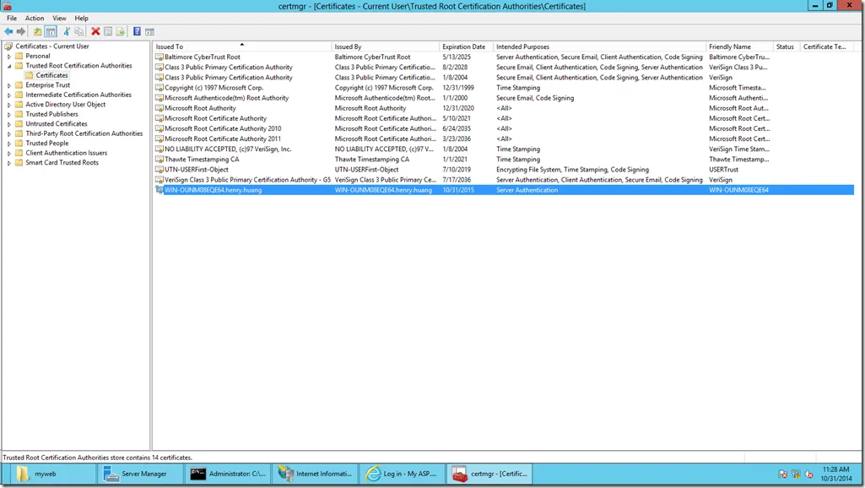The width and height of the screenshot is (865, 488).
Task: Click the taskbar clock showing 11:28 AM
Action: tap(835, 474)
